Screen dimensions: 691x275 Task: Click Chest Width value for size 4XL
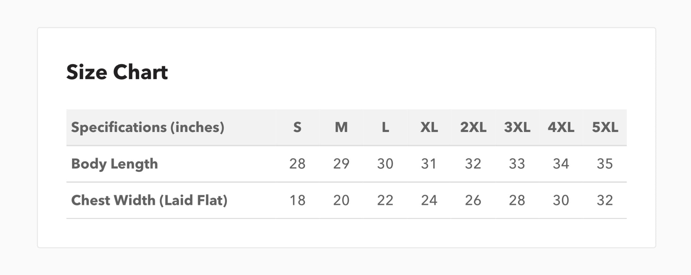[x=561, y=200]
